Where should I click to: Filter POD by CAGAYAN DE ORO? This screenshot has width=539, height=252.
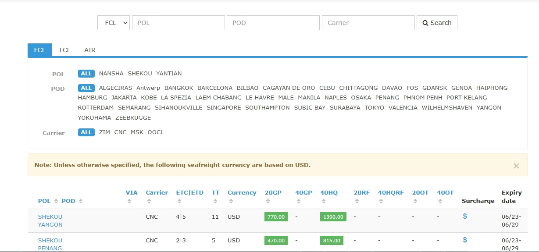coord(289,88)
